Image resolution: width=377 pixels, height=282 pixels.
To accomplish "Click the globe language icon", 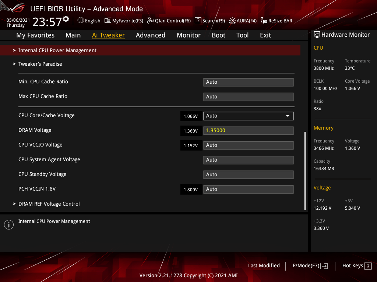I will point(81,21).
